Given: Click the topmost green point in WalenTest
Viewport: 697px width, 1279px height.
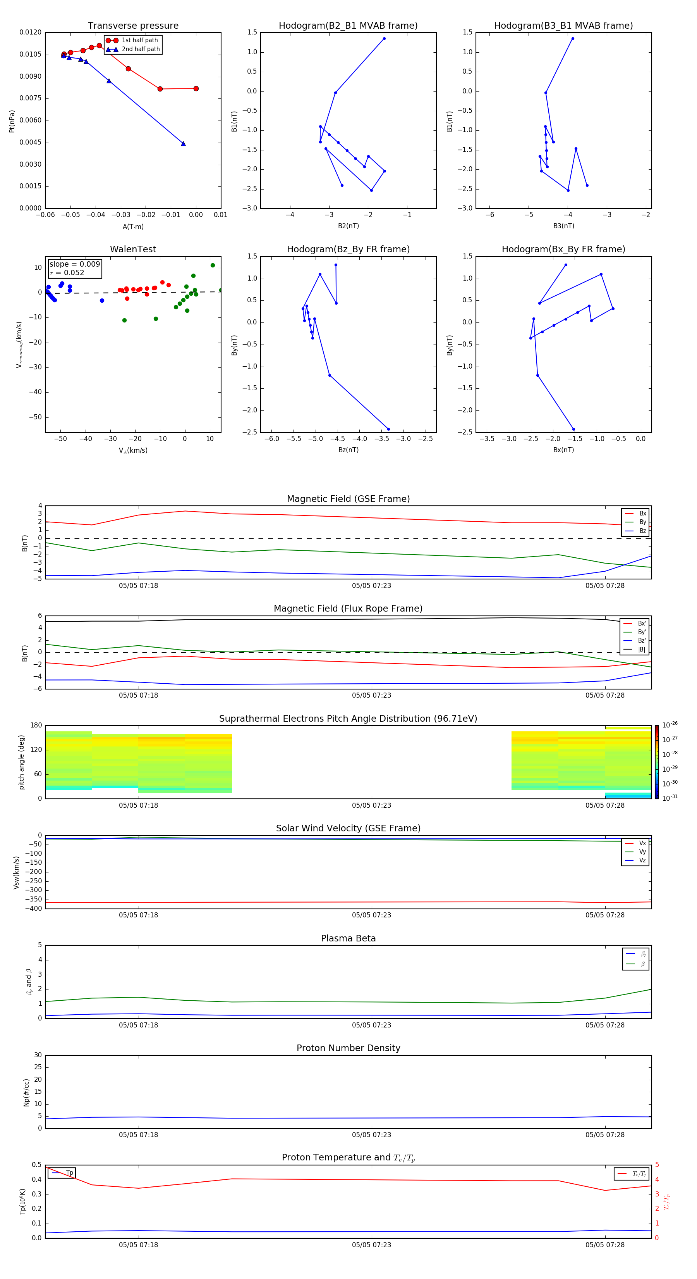Looking at the screenshot, I should pyautogui.click(x=212, y=265).
